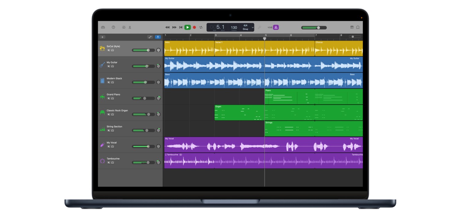454x219 pixels.
Task: Click the red Record button
Action: pyautogui.click(x=194, y=27)
